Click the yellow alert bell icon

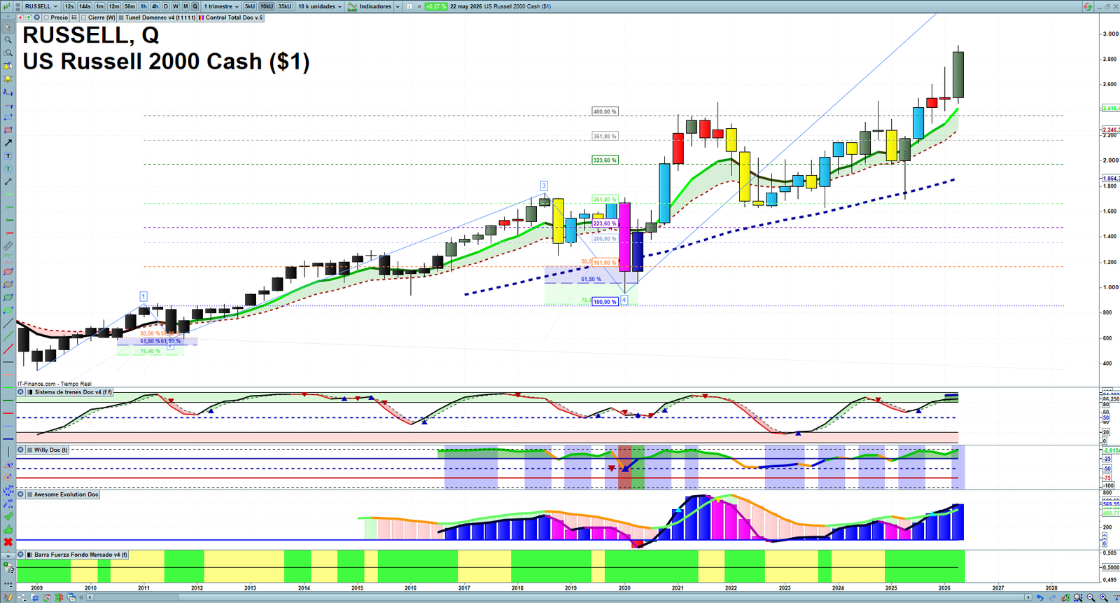(8, 79)
